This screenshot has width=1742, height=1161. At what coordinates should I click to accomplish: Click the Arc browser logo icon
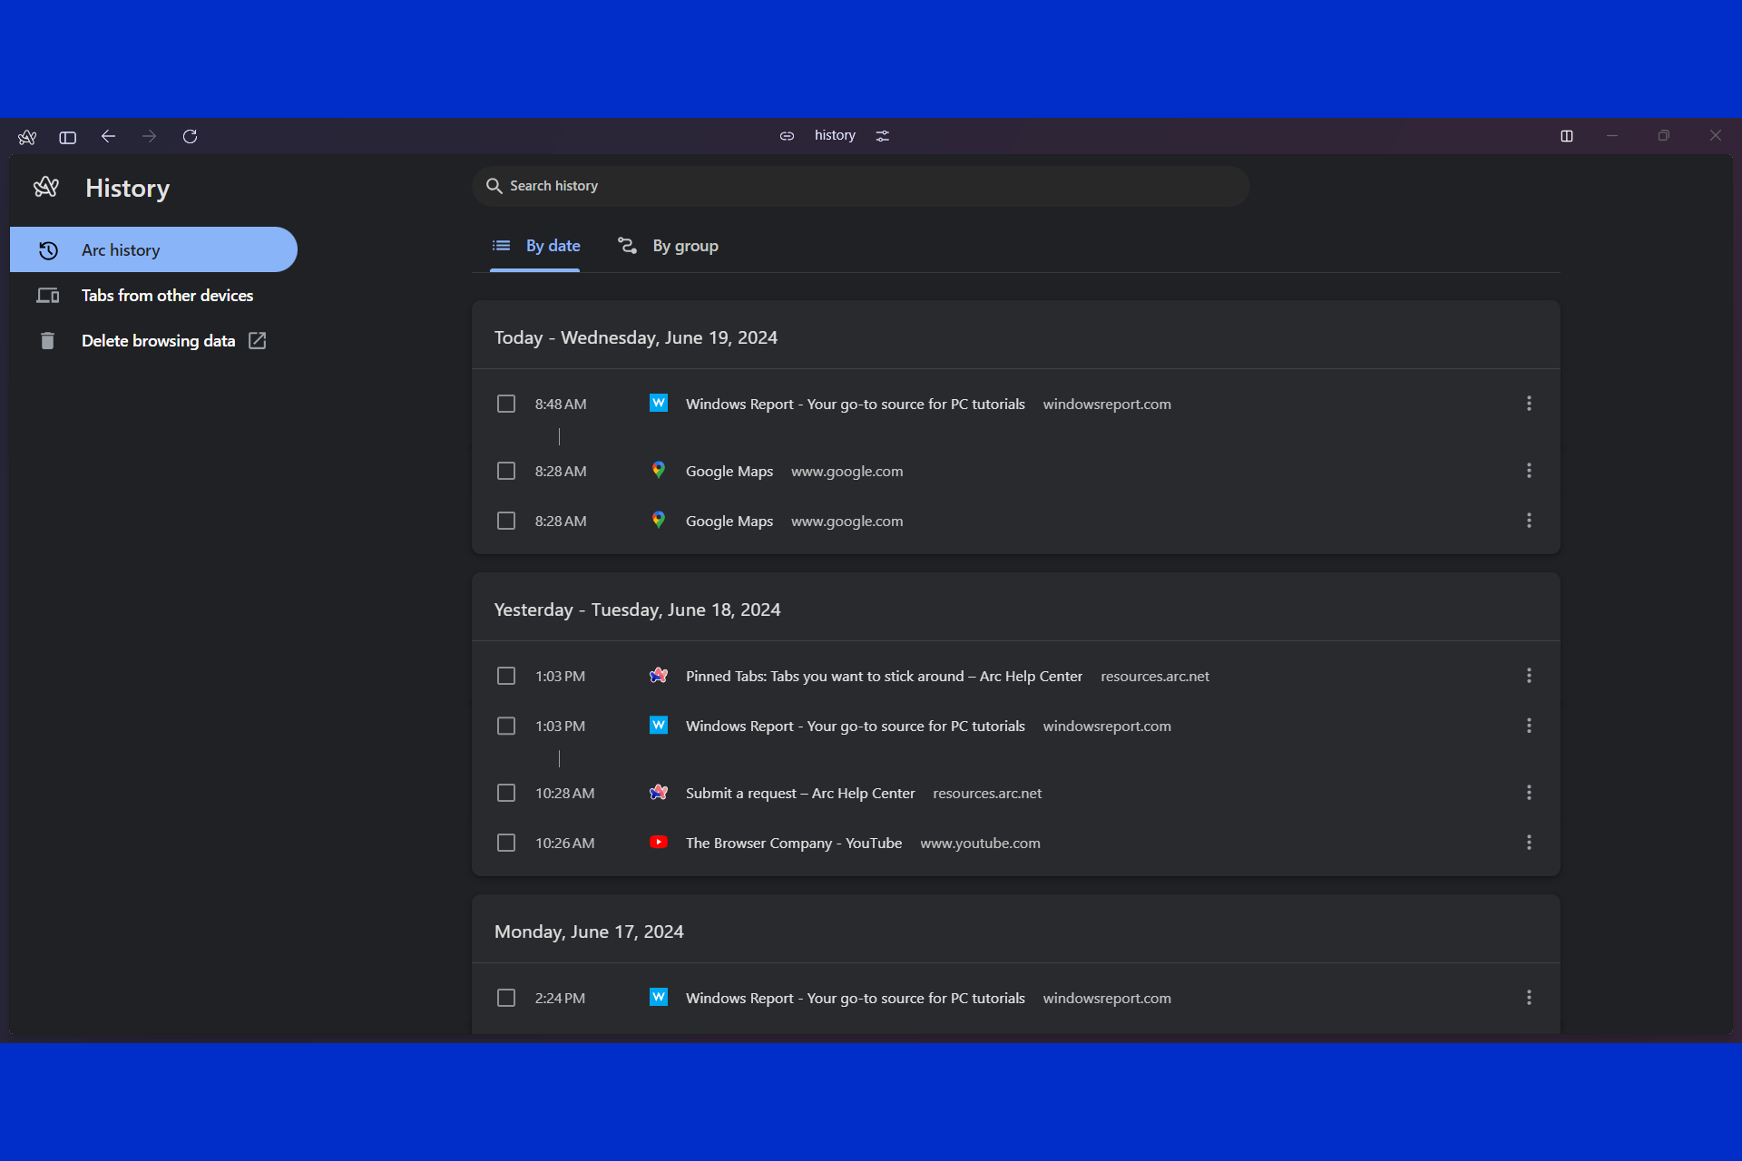[x=27, y=136]
